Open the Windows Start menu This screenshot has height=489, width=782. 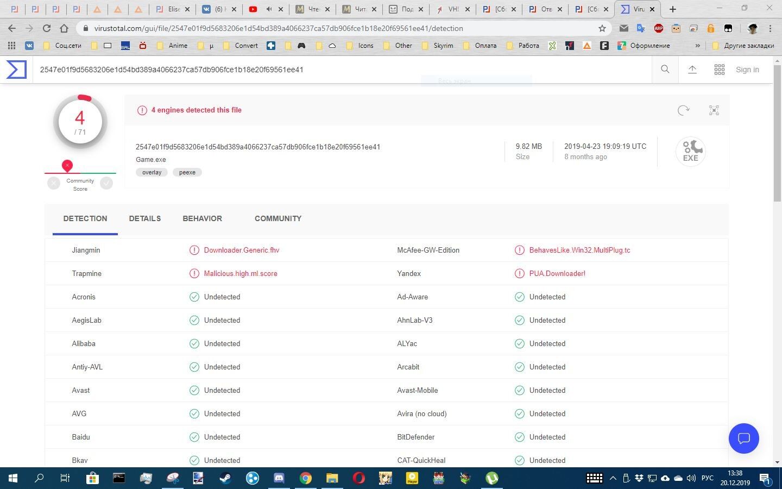tap(13, 478)
